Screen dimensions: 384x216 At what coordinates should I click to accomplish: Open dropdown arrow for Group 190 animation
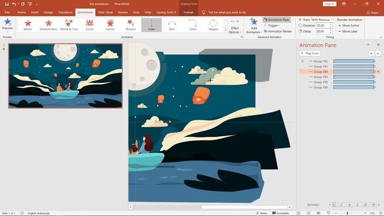click(379, 71)
